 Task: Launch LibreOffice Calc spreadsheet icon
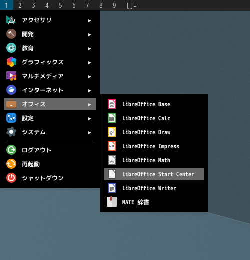[x=112, y=118]
